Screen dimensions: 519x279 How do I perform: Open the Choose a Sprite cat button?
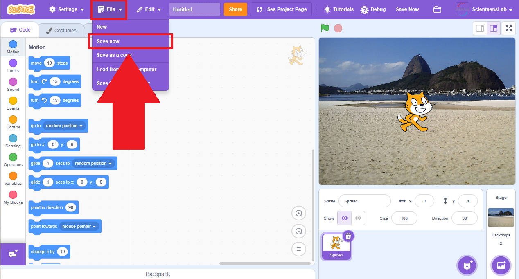(467, 265)
